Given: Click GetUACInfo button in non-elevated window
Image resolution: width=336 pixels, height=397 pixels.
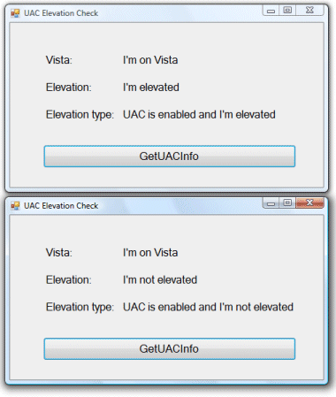Looking at the screenshot, I should click(x=170, y=348).
